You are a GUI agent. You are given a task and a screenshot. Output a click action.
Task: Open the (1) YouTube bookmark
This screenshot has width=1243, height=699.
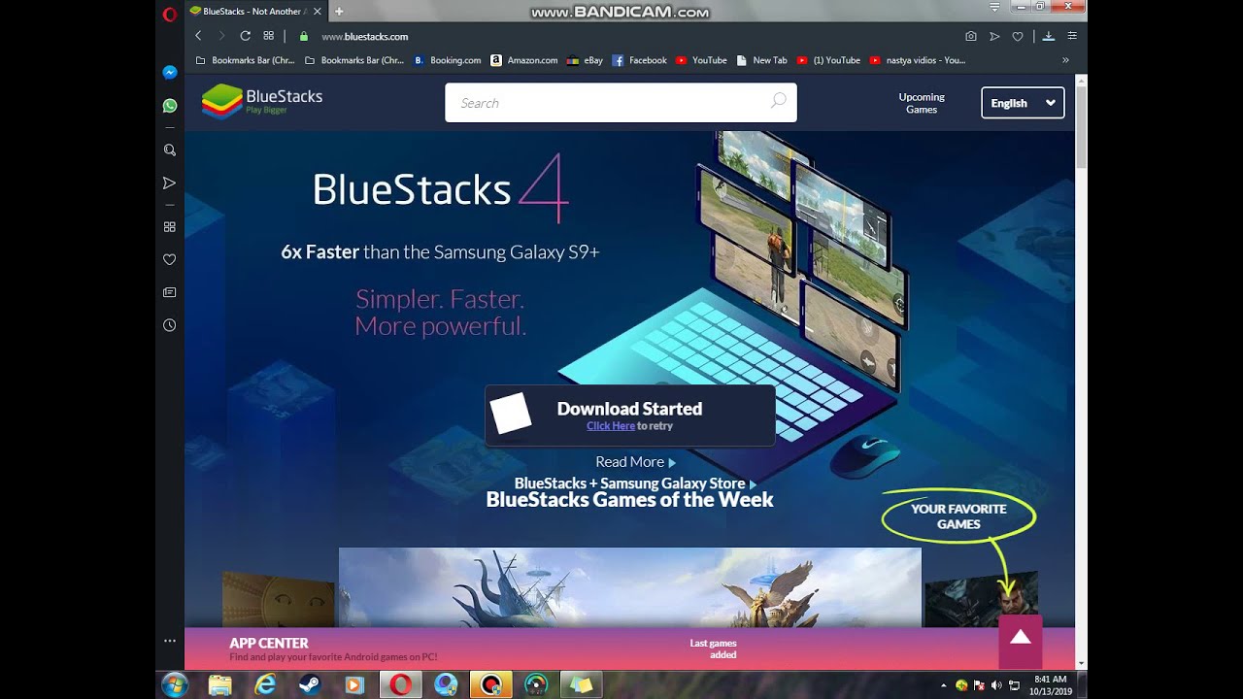pos(828,60)
